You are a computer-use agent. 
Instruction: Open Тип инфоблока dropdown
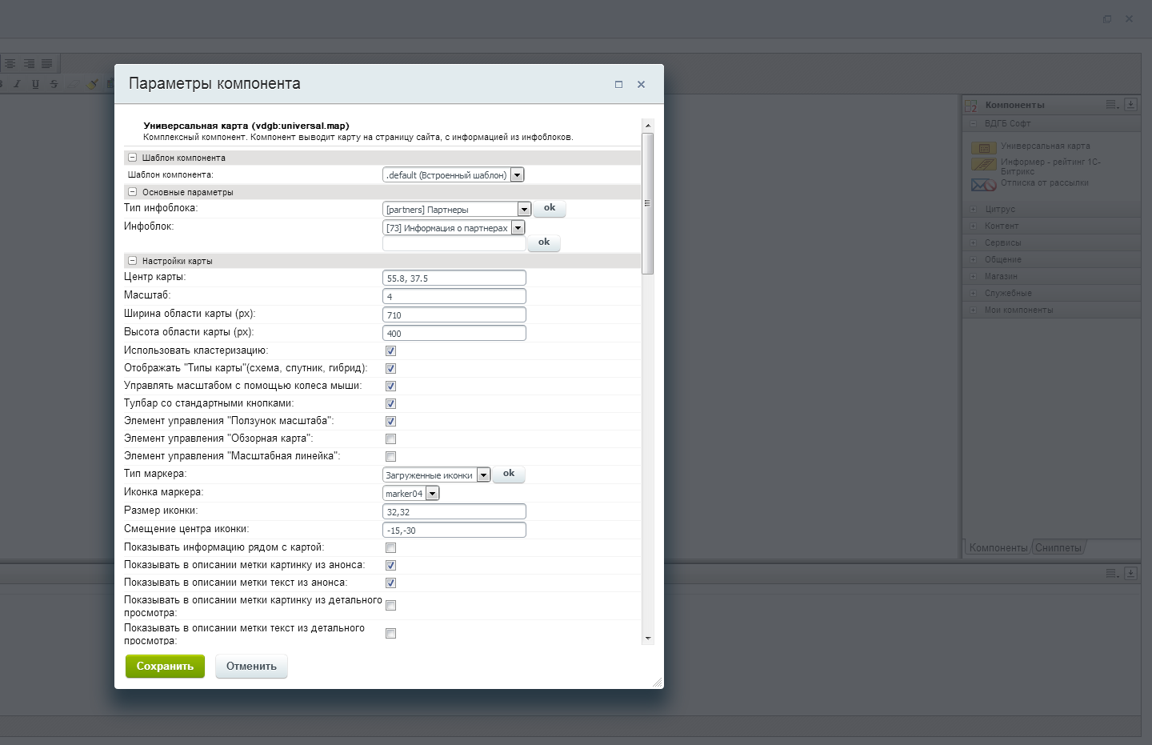pos(457,209)
